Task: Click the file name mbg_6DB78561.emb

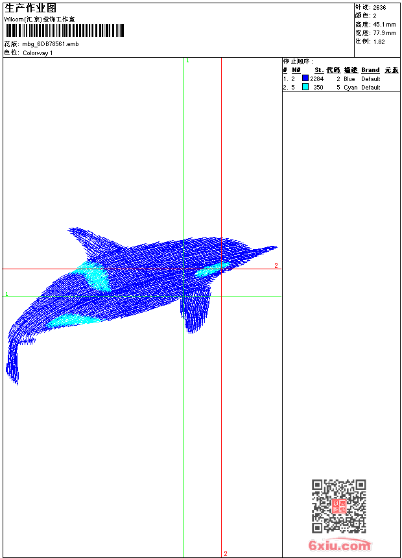Action: pos(50,44)
